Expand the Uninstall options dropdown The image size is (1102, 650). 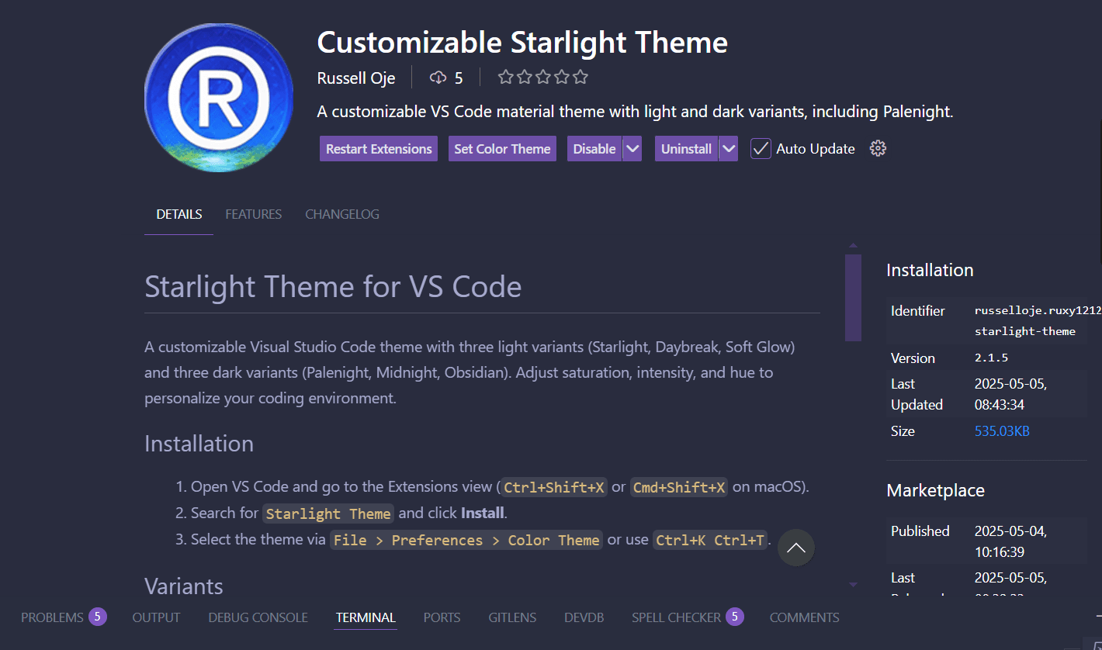728,148
